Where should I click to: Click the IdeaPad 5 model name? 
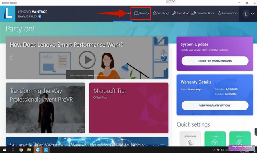click(27, 16)
